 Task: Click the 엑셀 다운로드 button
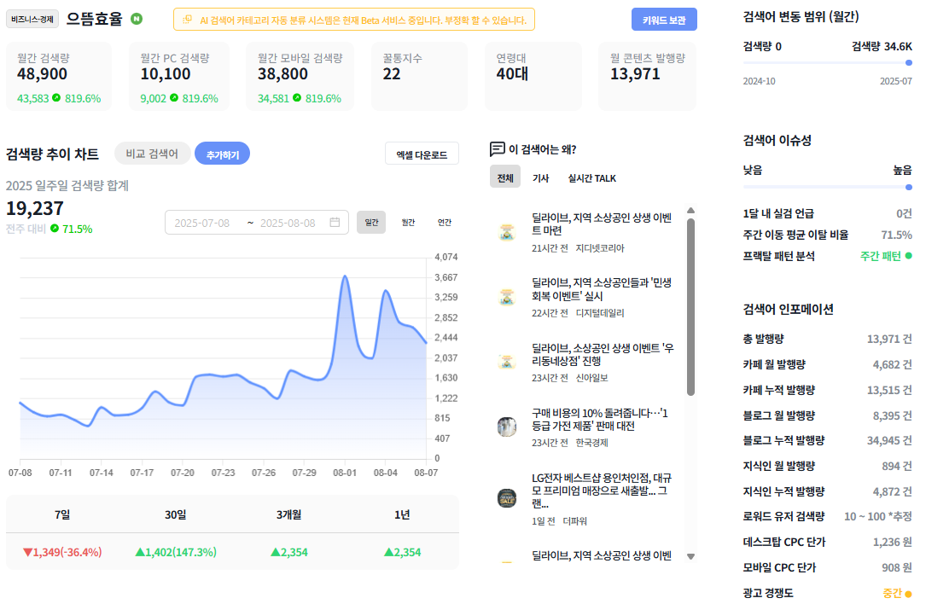(x=422, y=154)
